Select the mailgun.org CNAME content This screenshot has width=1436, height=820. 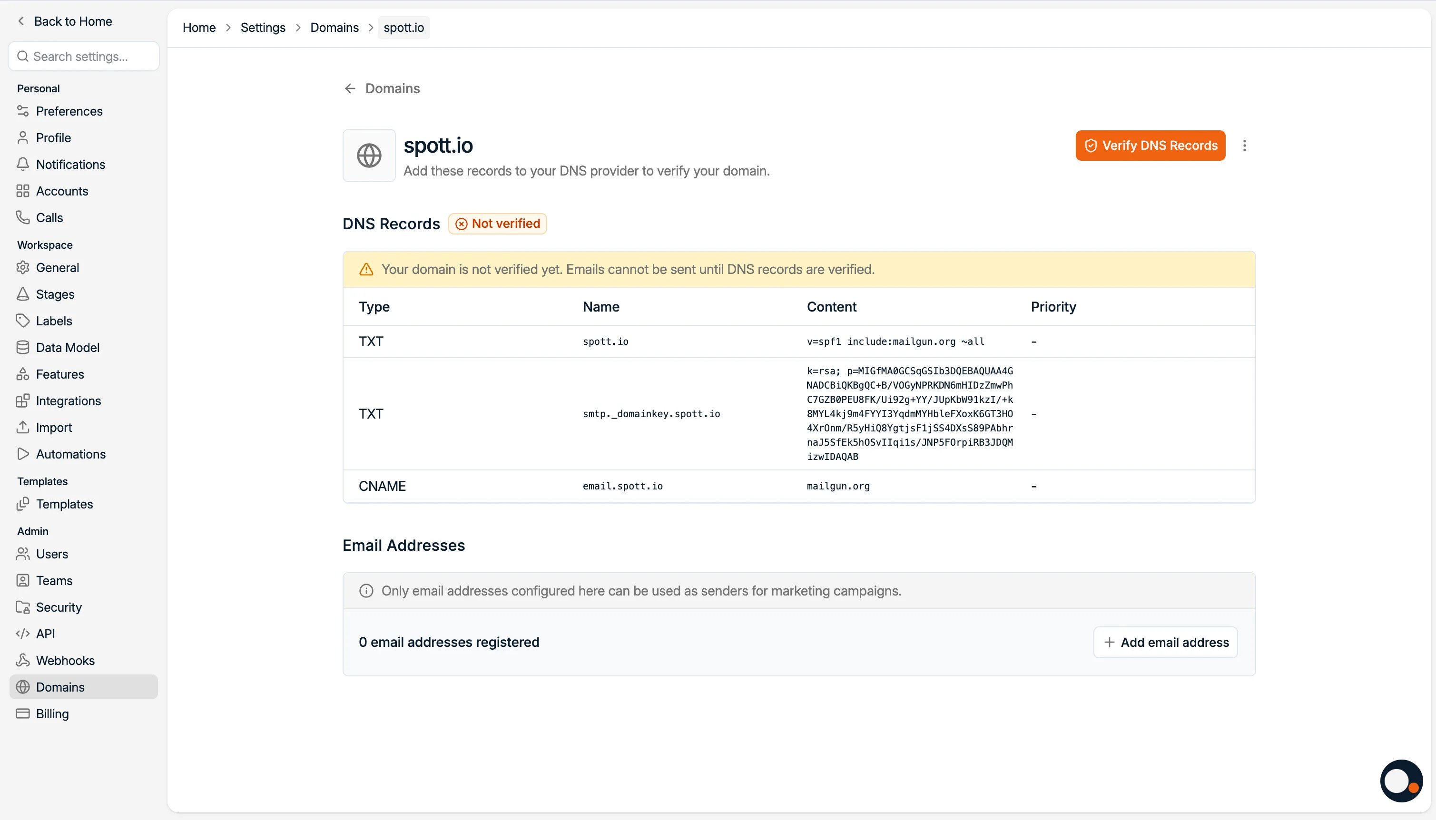click(x=838, y=486)
